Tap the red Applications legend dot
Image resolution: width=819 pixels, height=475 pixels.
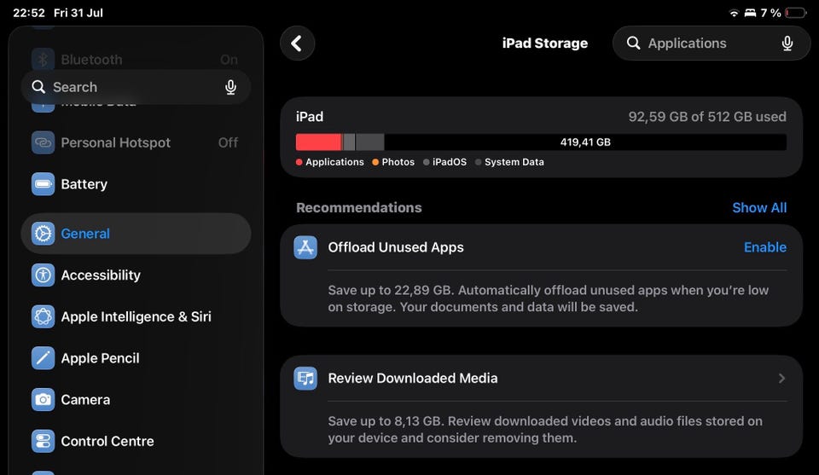[299, 162]
